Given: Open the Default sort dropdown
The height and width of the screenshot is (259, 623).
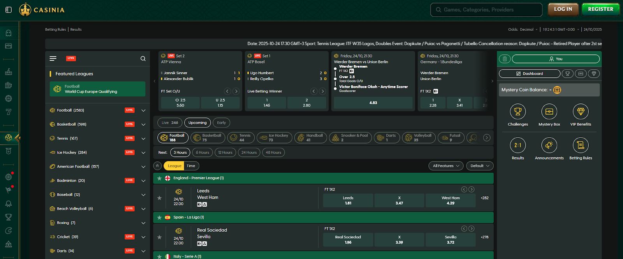Looking at the screenshot, I should 480,166.
